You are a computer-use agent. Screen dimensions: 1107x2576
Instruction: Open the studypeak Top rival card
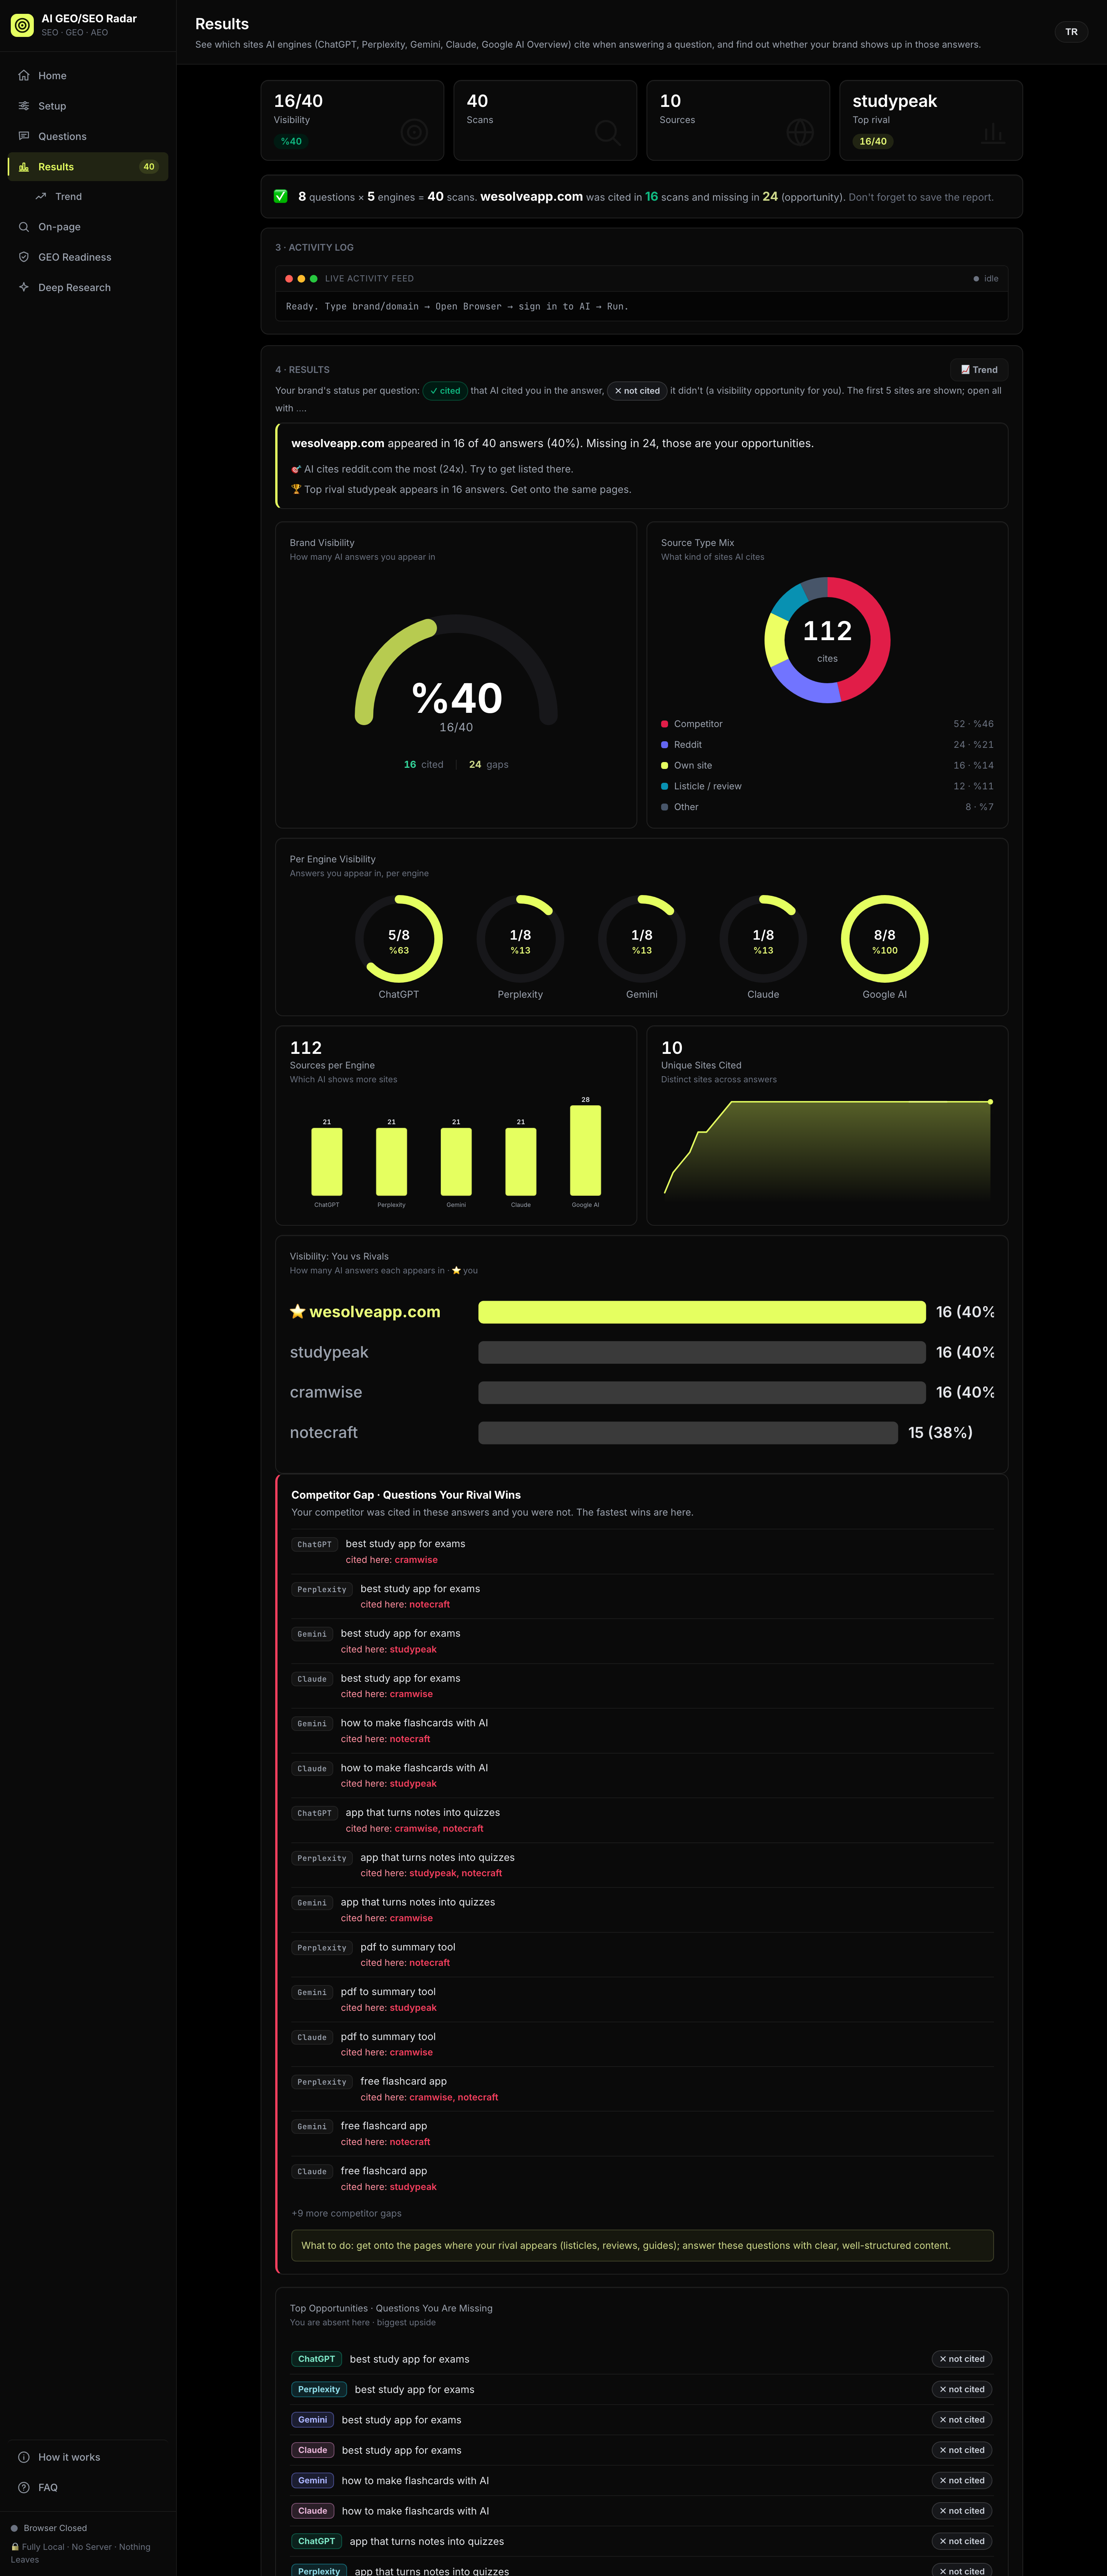[x=931, y=120]
